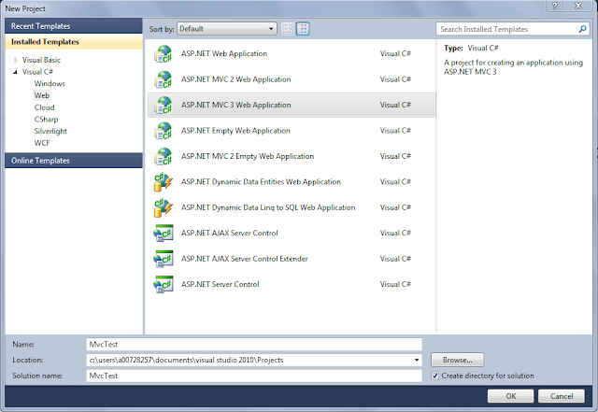The height and width of the screenshot is (412, 598).
Task: Select ASP.NET AJAX Server Control Extender text
Action: point(244,259)
